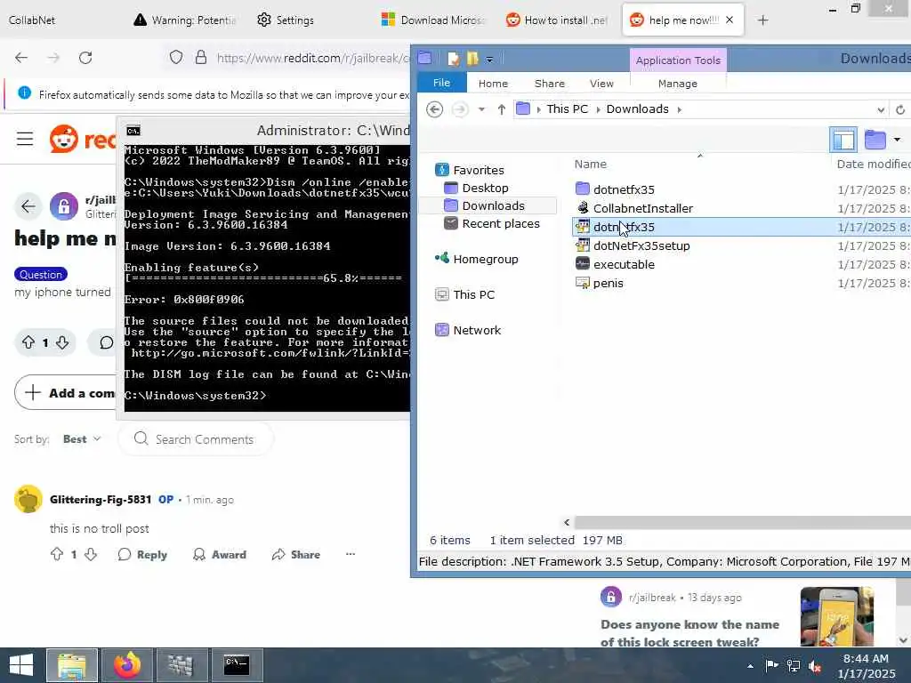This screenshot has width=911, height=683.
Task: Open Home tab in Explorer ribbon
Action: [x=493, y=84]
